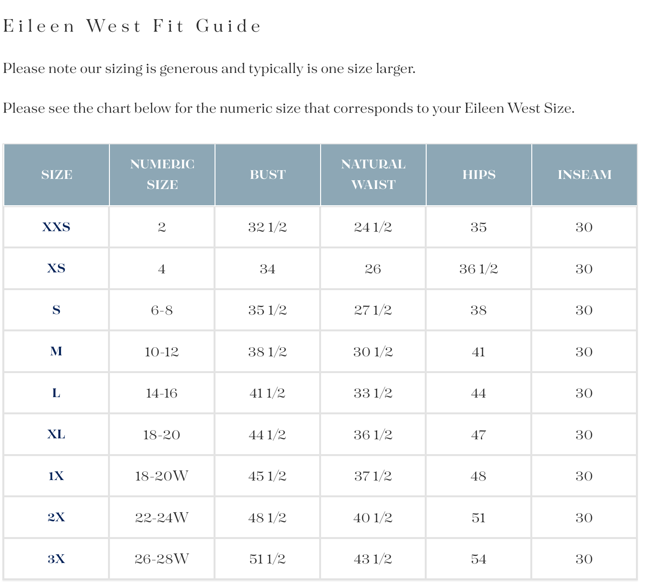Select the 3X size row label
The image size is (646, 586).
pos(56,559)
